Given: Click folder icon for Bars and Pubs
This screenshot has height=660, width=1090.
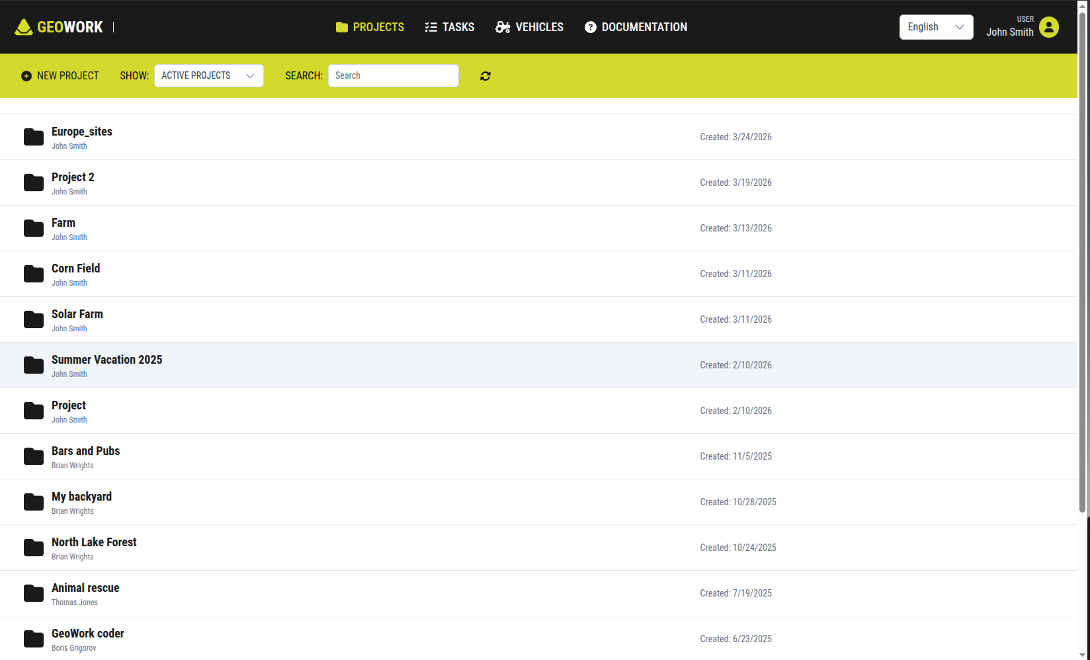Looking at the screenshot, I should pyautogui.click(x=34, y=456).
